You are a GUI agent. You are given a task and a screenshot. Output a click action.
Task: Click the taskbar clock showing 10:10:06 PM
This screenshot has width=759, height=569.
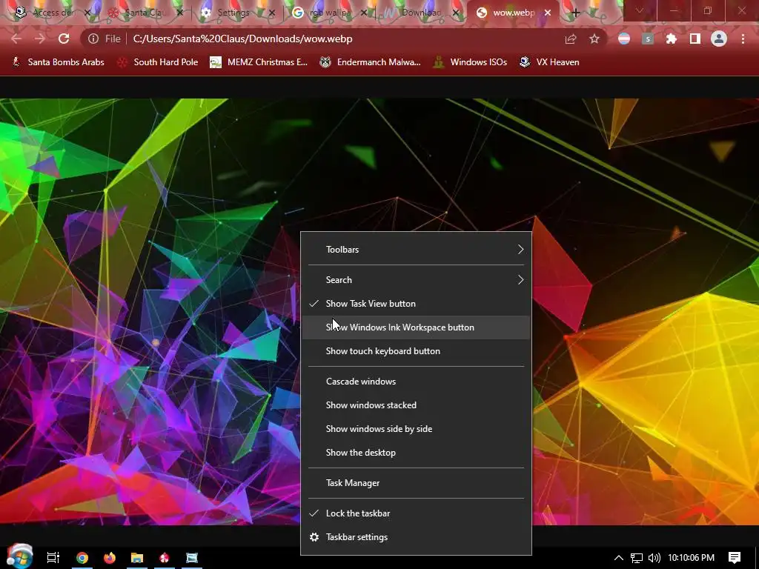point(692,558)
